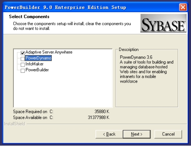Click the highlighted PowerDynamo item name

click(38, 58)
